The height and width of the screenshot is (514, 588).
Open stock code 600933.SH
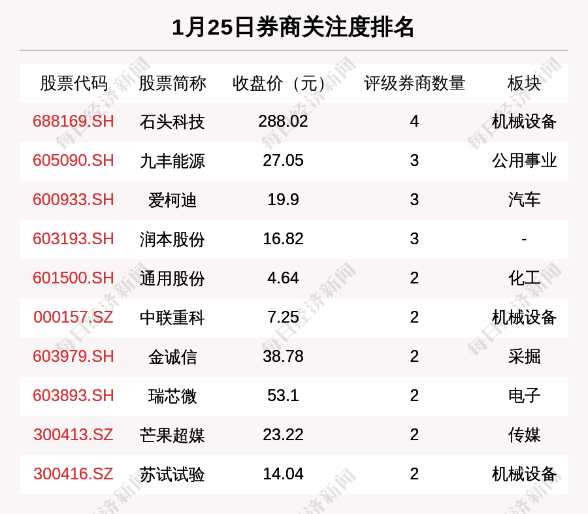(x=73, y=199)
